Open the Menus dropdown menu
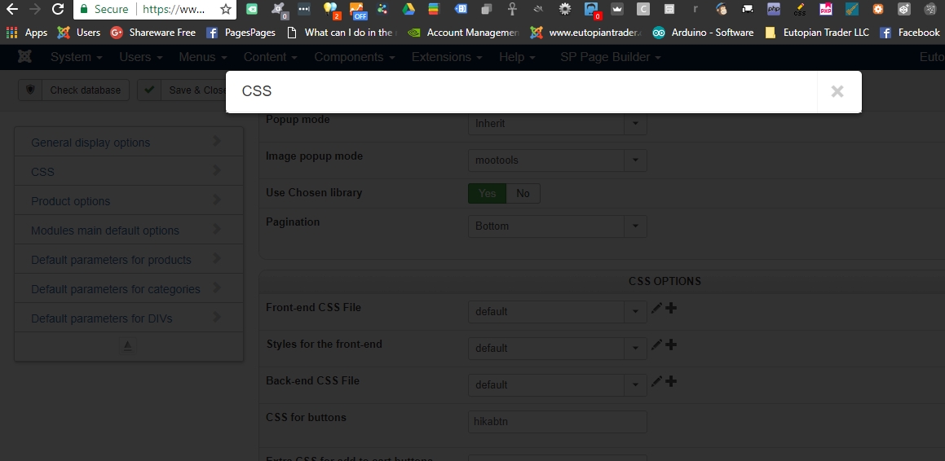This screenshot has width=945, height=461. (202, 56)
